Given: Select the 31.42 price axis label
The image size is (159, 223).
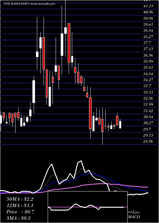Looking at the screenshot, I should 148,111.
